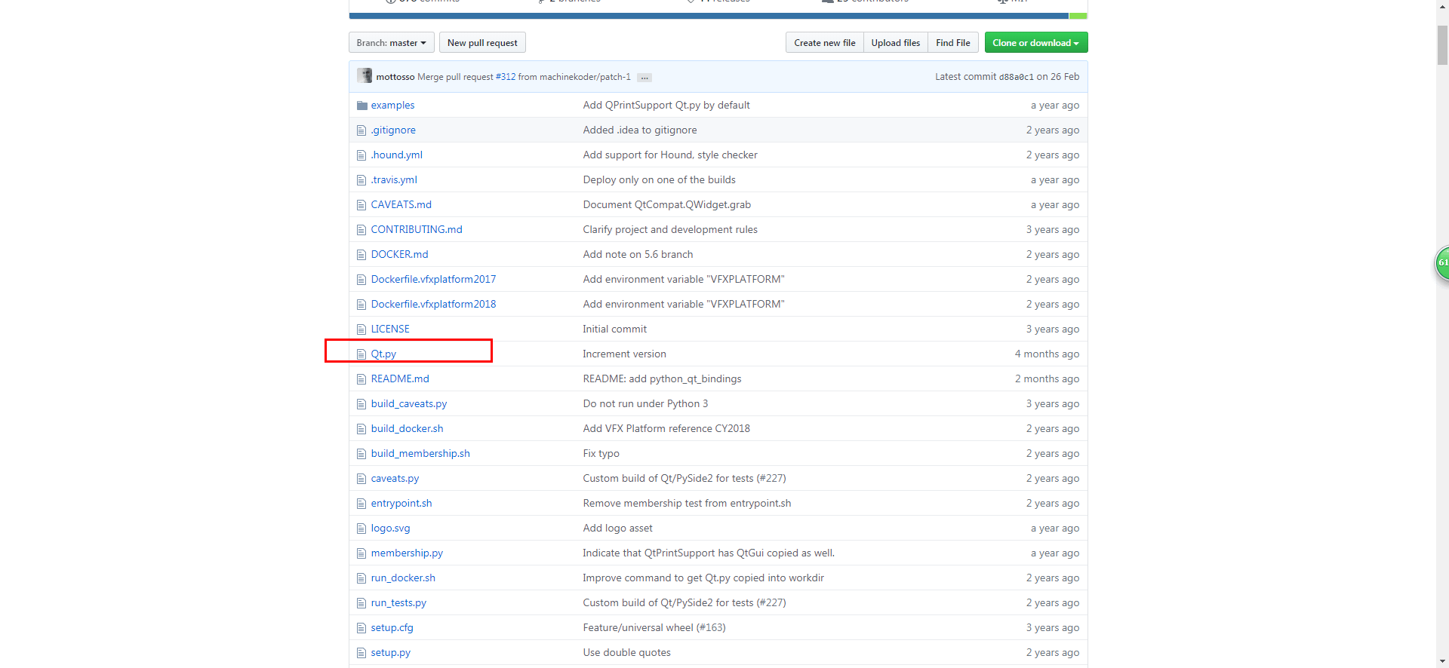Open the 'README: add python_qt_bindings' commit message

point(662,379)
